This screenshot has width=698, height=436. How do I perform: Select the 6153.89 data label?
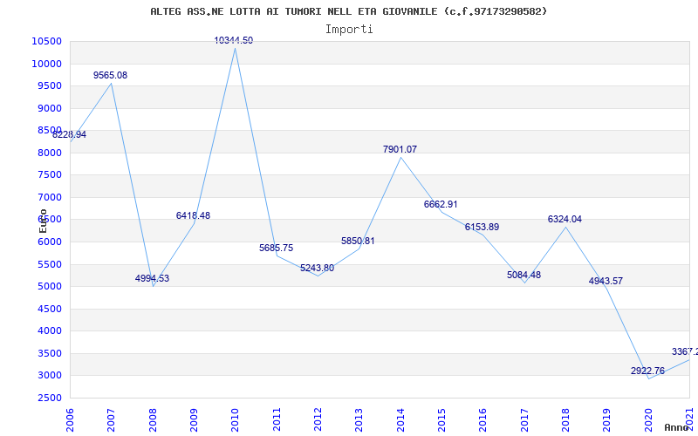pos(482,228)
